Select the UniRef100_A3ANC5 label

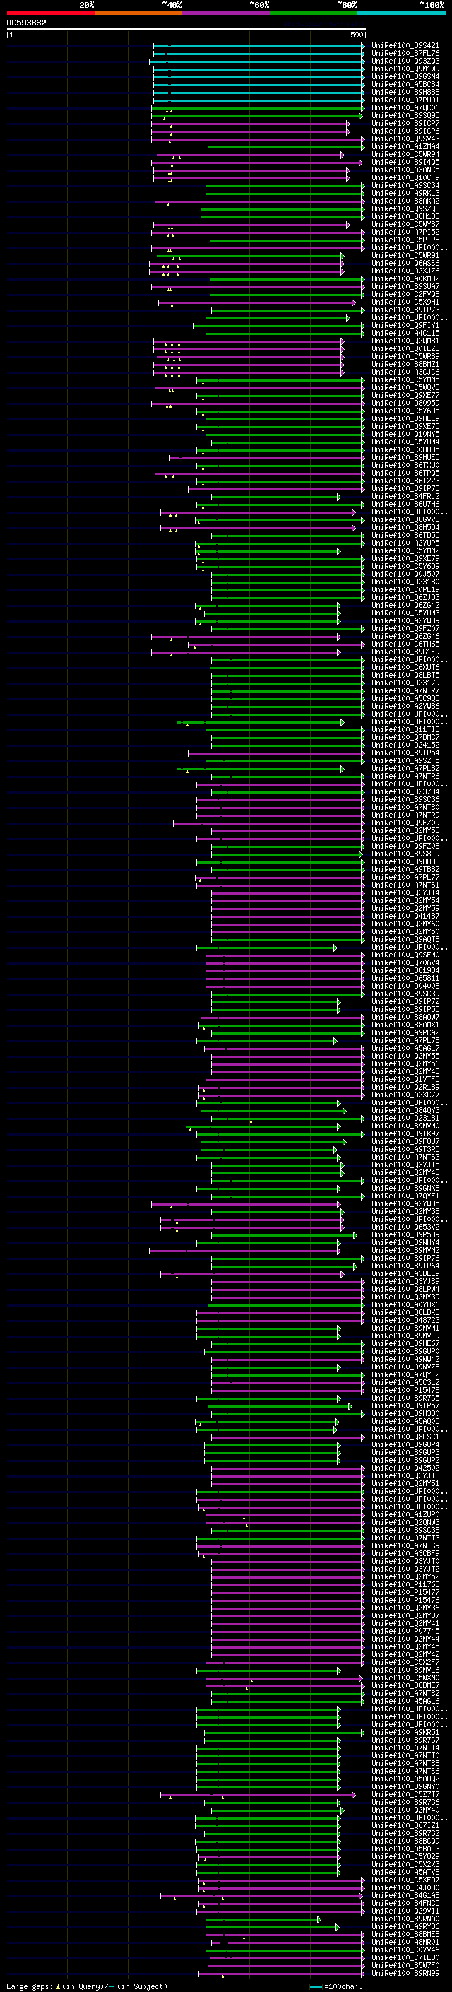click(405, 170)
